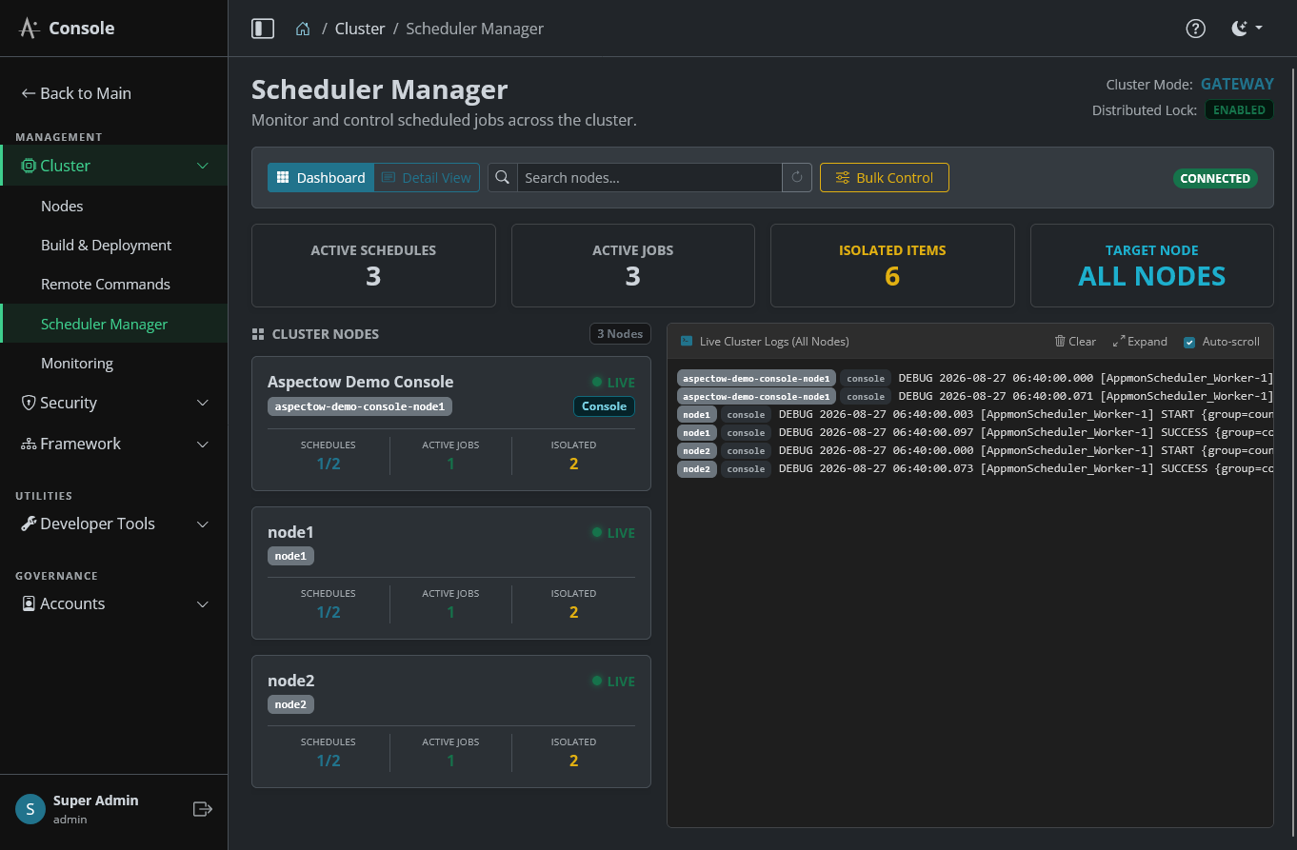Click the Developer Tools wrench icon
1297x850 pixels.
pos(29,524)
